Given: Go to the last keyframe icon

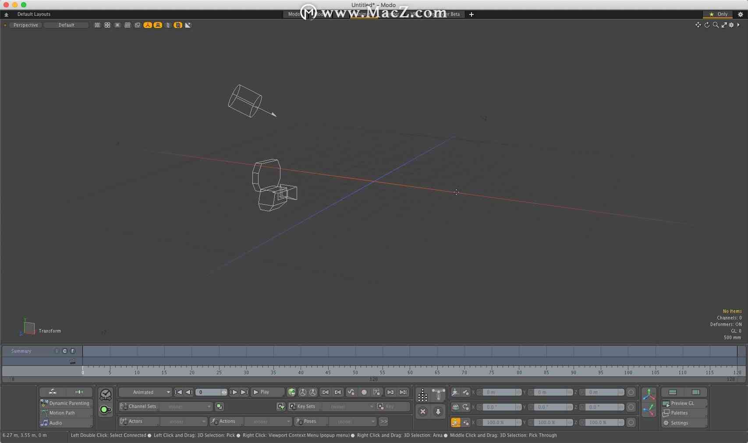Looking at the screenshot, I should 403,392.
